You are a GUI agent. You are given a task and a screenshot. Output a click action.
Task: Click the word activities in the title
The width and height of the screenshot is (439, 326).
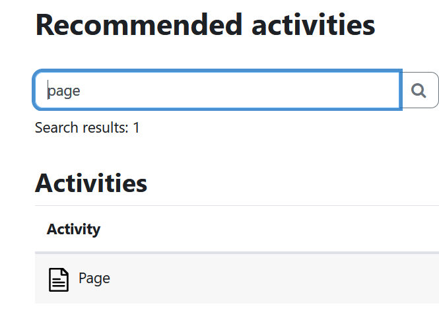coord(314,25)
